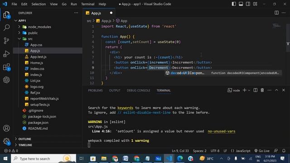This screenshot has height=163, width=290.
Task: Split the terminal
Action: click(256, 90)
